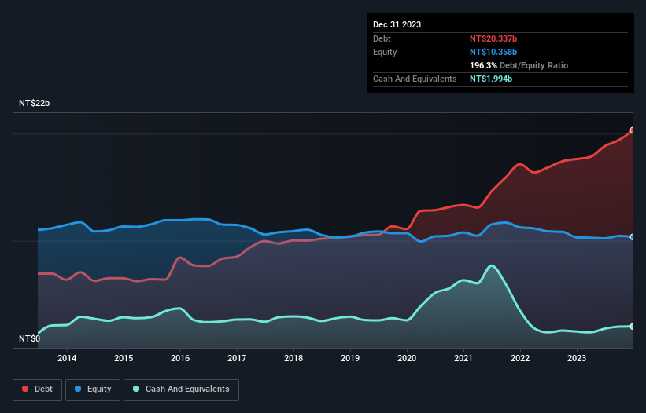Click the 196.3% Debt/Equity Ratio text
646x413 pixels.
519,65
